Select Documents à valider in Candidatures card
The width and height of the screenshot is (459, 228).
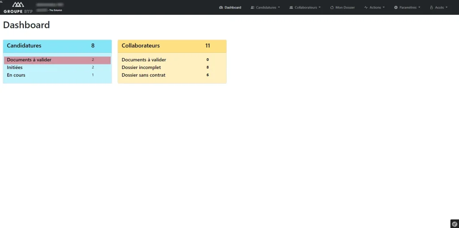coord(57,60)
